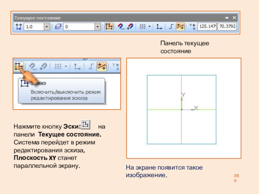Click the X coordinate field showing 125.147

click(x=207, y=27)
